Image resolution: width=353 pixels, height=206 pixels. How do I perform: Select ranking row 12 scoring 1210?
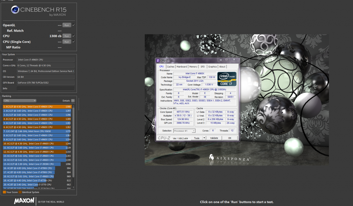tap(37, 152)
